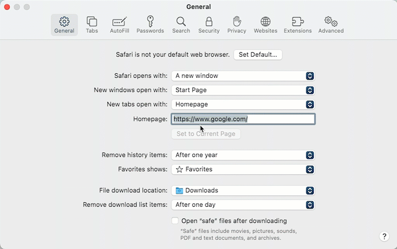Switch to the Tabs preferences pane
This screenshot has height=249, width=397.
pyautogui.click(x=92, y=25)
